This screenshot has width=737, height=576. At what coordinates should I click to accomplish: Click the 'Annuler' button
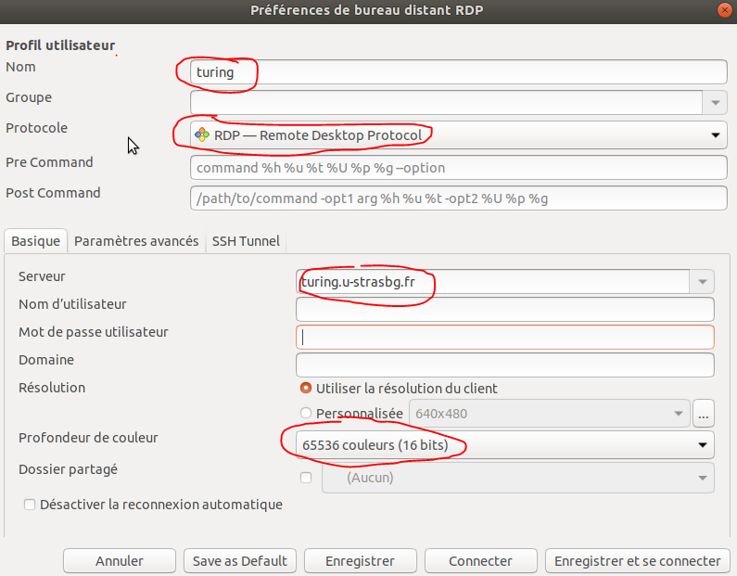tap(119, 561)
